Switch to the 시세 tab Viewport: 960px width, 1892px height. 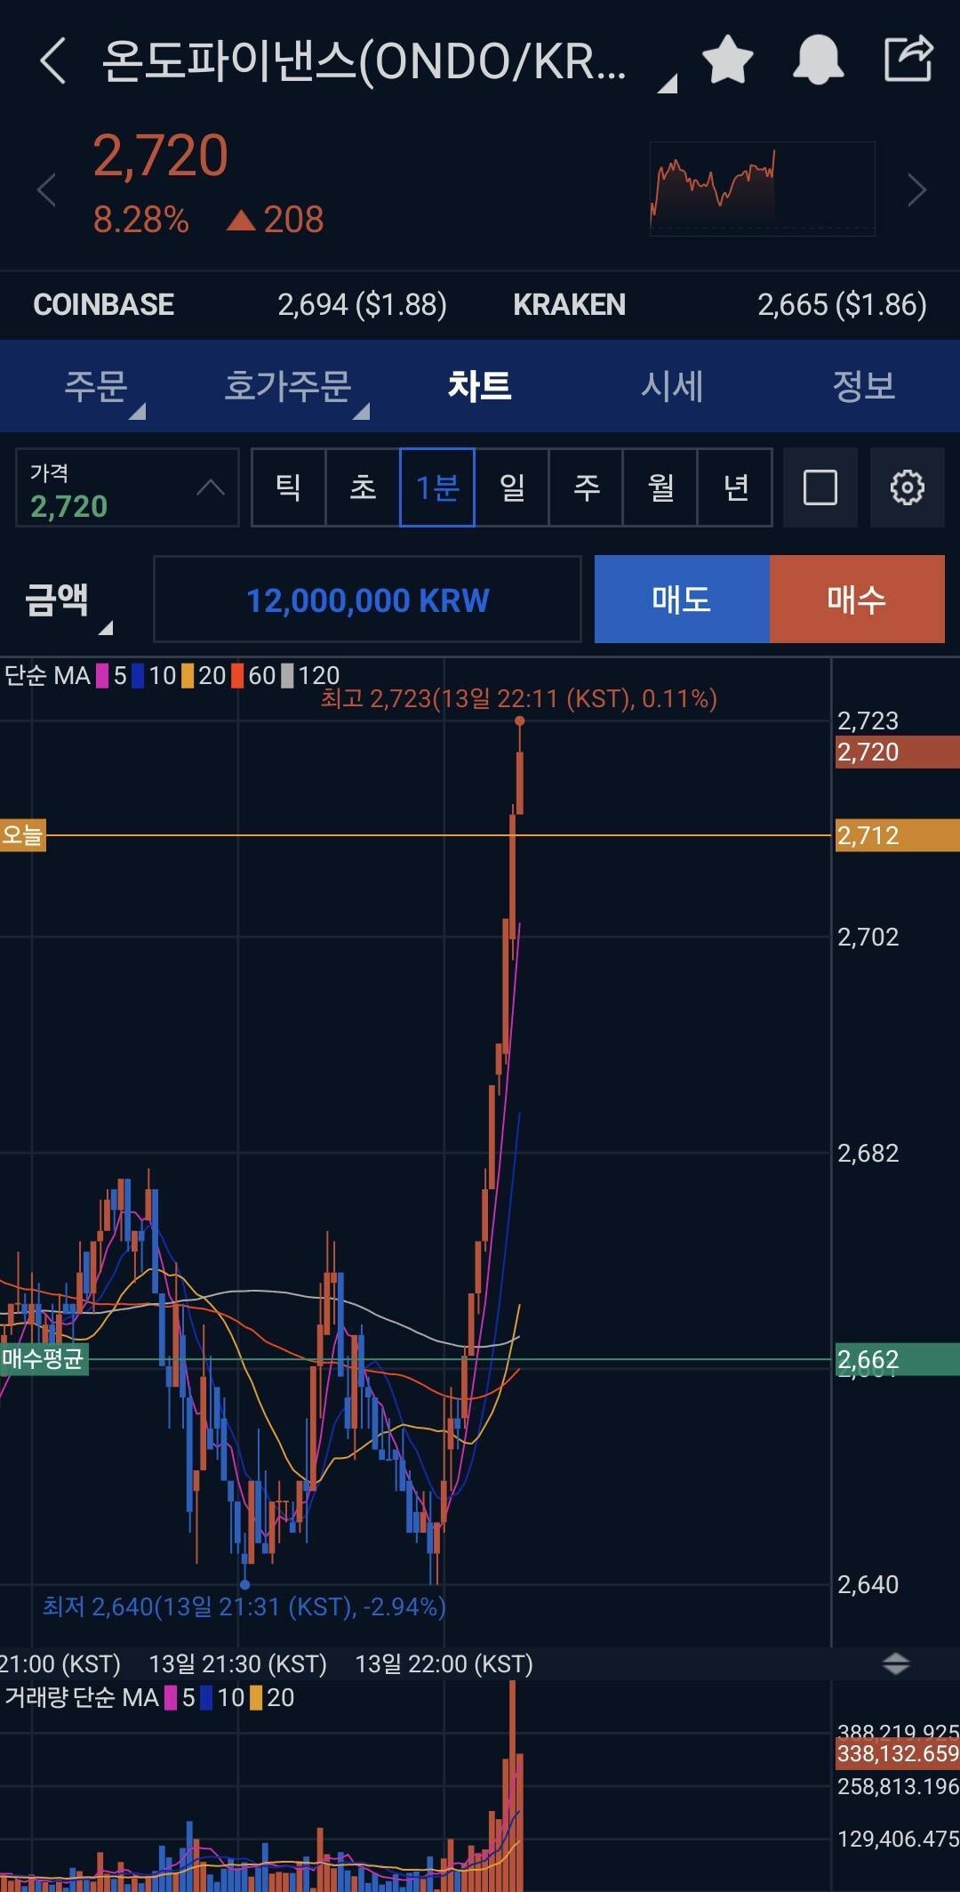(672, 386)
